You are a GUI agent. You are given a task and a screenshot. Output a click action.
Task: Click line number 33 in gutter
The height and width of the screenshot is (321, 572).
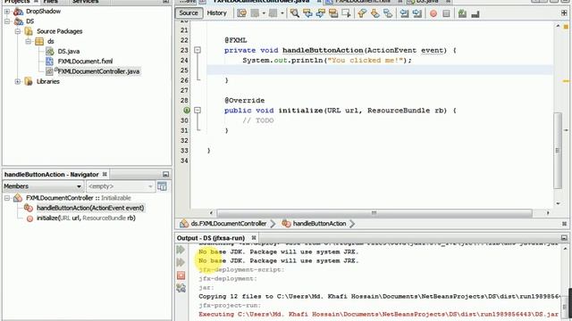tap(184, 151)
